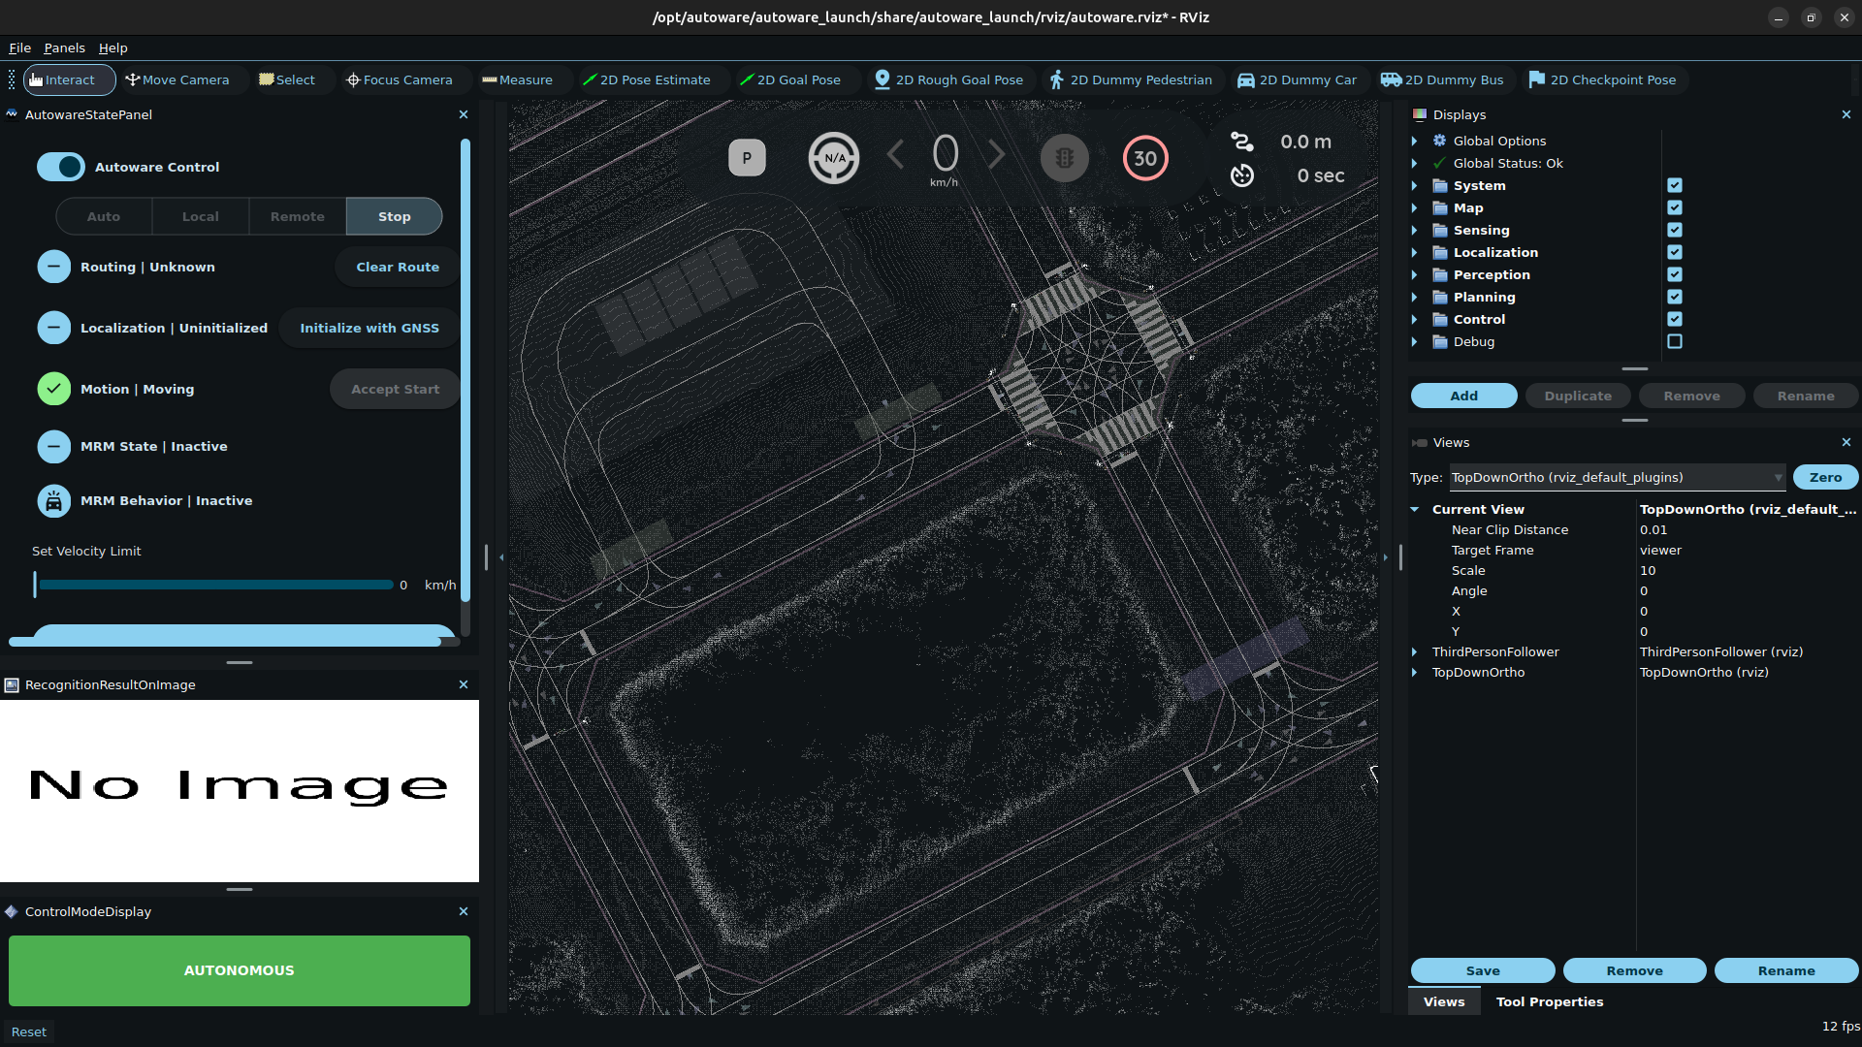Disable the Perception display checkbox

pos(1675,274)
